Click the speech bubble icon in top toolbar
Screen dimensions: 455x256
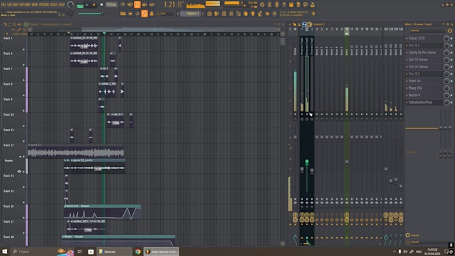pos(305,5)
